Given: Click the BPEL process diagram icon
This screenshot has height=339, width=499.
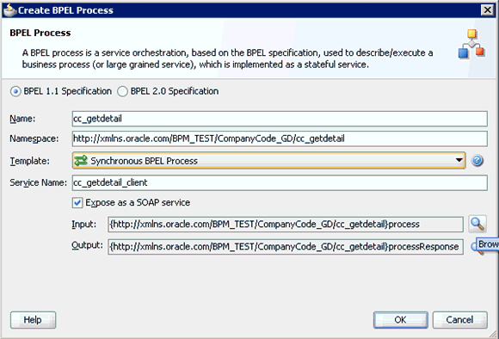Looking at the screenshot, I should click(x=471, y=44).
